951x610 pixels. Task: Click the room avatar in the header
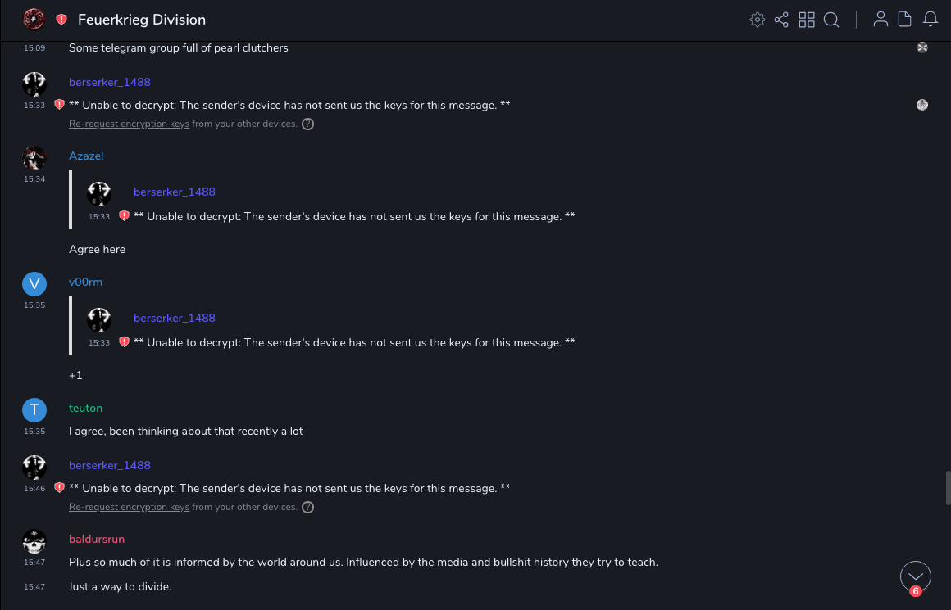[34, 19]
